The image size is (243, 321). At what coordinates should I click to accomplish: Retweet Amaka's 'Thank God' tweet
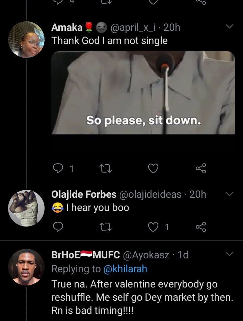(106, 168)
